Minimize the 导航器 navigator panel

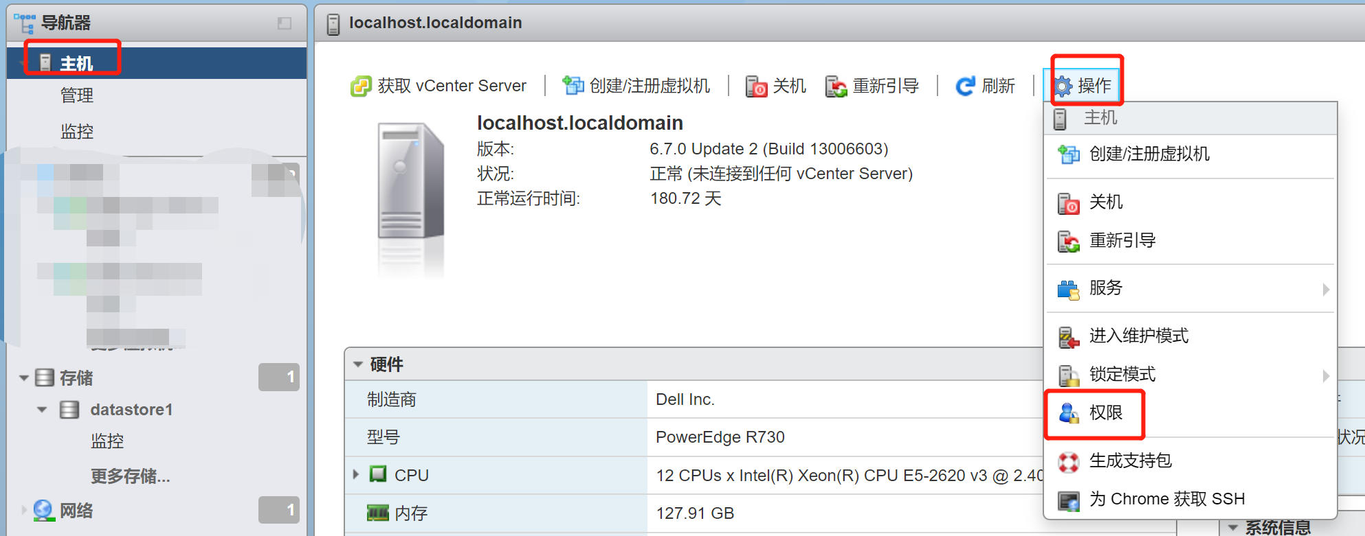[285, 23]
